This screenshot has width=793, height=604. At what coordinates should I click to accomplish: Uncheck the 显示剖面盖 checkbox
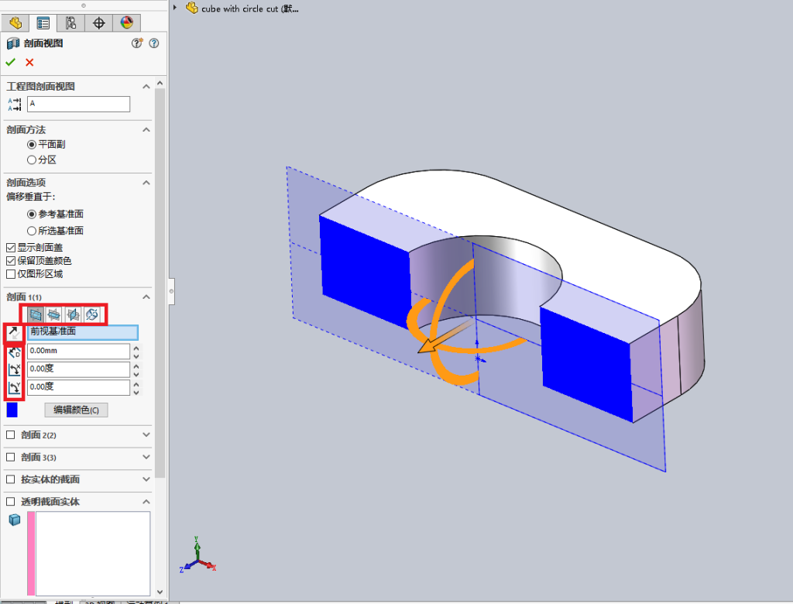(11, 247)
